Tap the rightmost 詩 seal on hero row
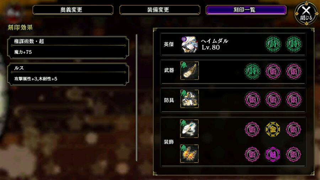 [294, 44]
